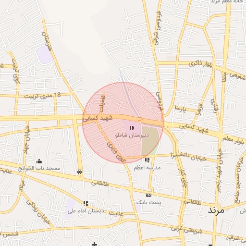Click the tan park area inside the red circle
Screen dimensions: 246x246
tap(150, 141)
